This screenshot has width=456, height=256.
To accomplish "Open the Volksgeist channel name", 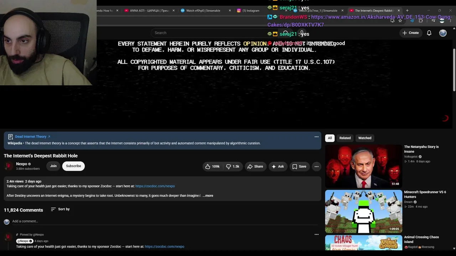I will tap(411, 156).
